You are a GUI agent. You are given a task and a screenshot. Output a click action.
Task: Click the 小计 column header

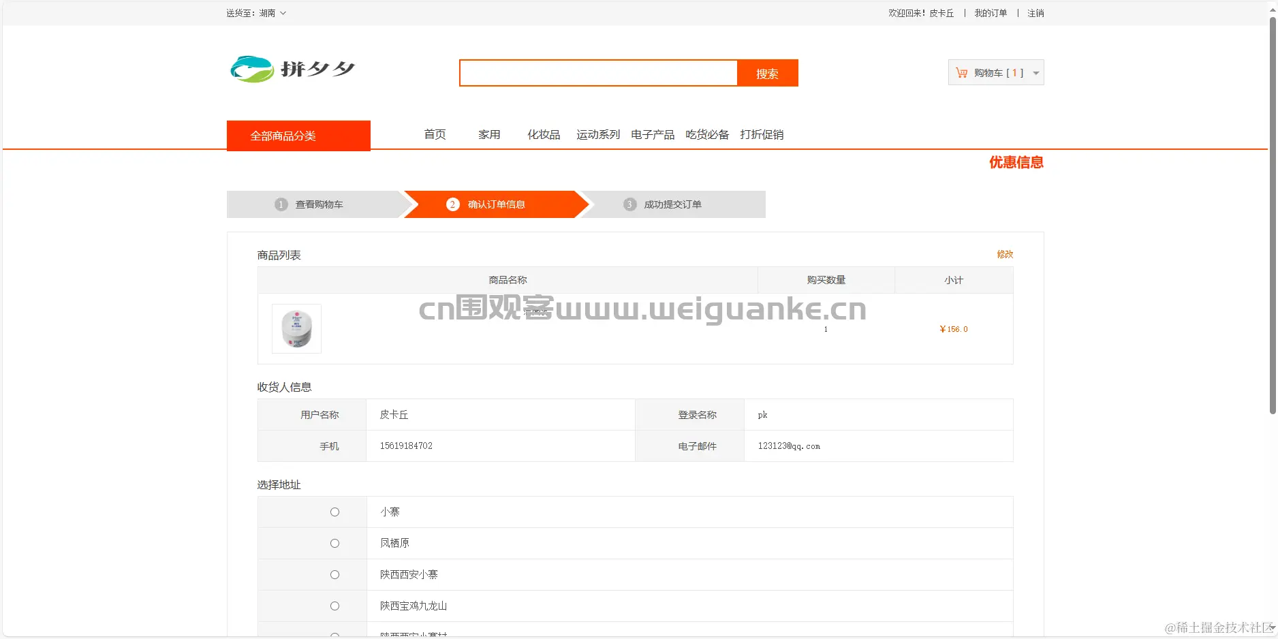coord(954,280)
